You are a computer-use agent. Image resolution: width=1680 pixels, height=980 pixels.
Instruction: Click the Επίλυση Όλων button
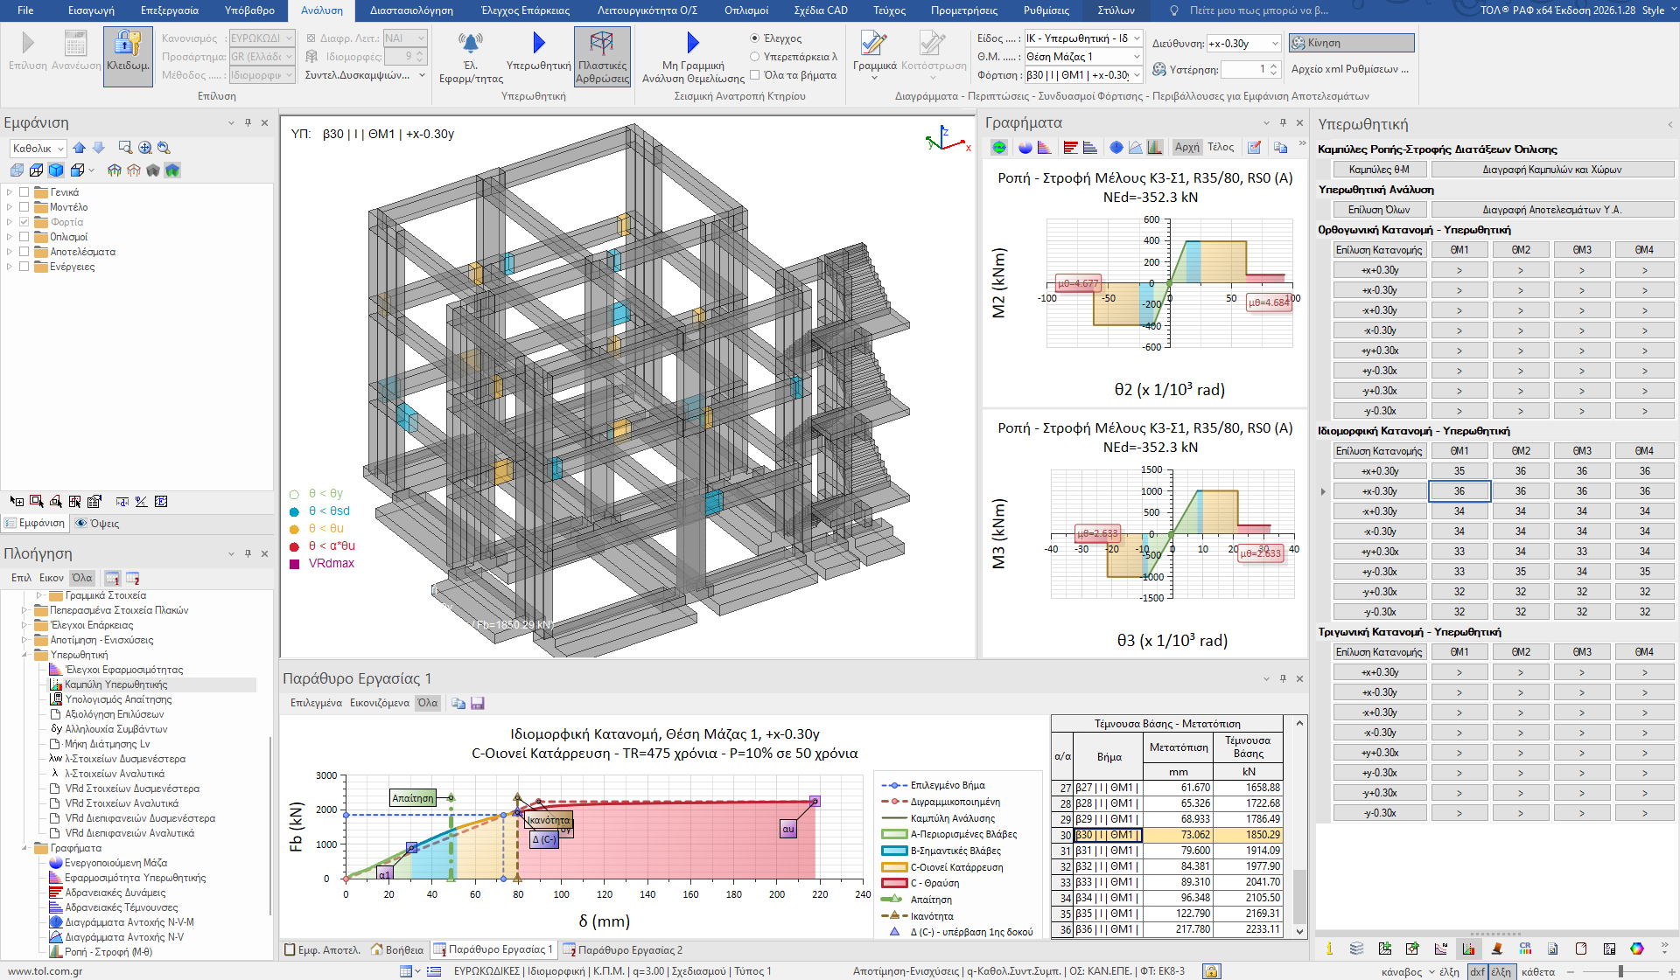[1379, 210]
